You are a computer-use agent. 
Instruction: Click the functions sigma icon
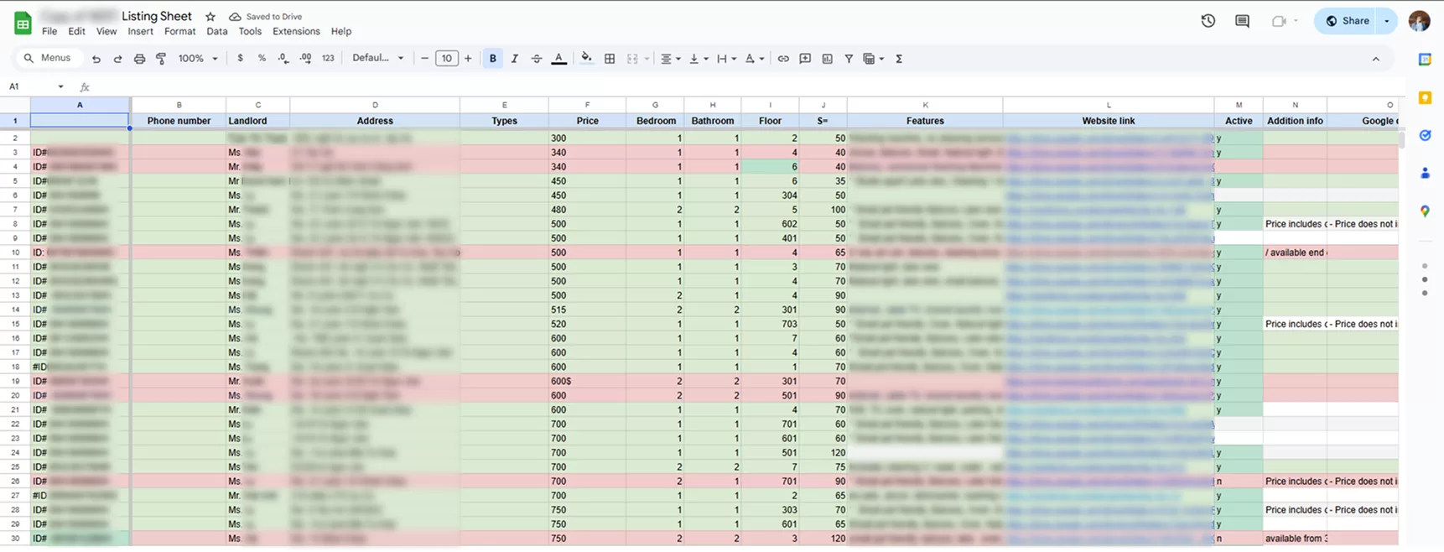[899, 59]
